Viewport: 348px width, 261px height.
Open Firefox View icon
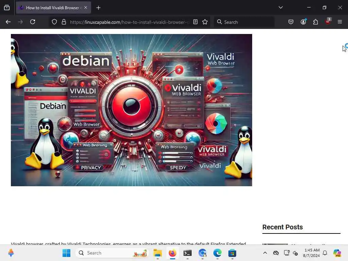coord(7,8)
